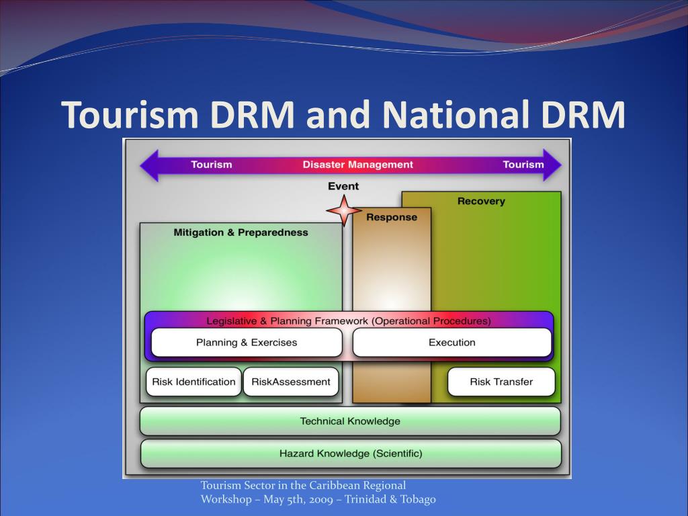Select the 'Planning & Exercises' box
Image resolution: width=688 pixels, height=516 pixels.
click(247, 342)
